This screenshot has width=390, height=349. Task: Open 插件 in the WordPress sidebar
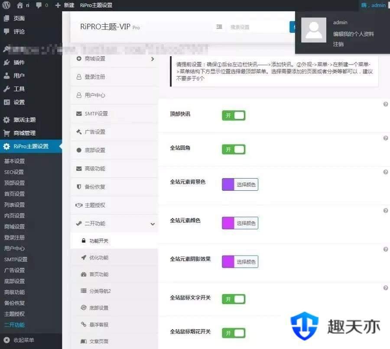pyautogui.click(x=19, y=62)
